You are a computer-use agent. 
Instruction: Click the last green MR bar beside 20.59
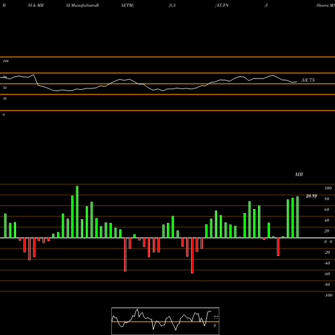point(297,217)
